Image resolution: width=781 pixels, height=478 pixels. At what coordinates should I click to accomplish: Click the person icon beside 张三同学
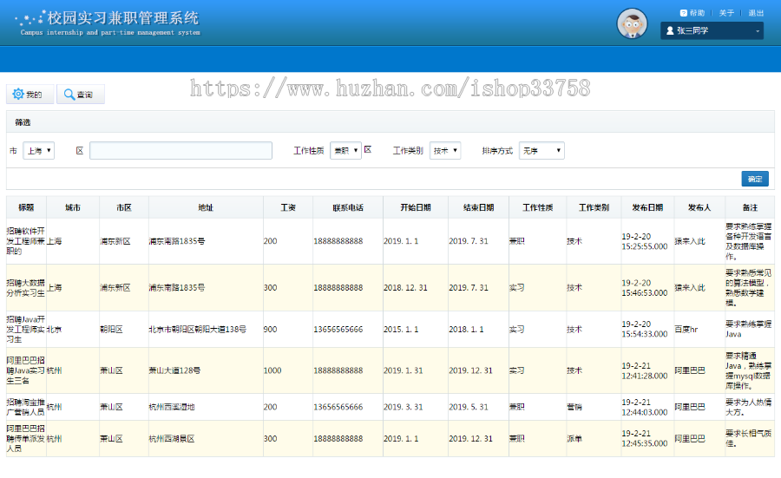click(x=670, y=31)
